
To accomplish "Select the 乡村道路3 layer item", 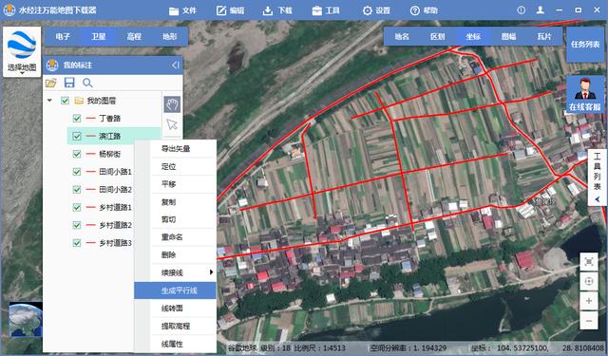I will click(x=115, y=243).
